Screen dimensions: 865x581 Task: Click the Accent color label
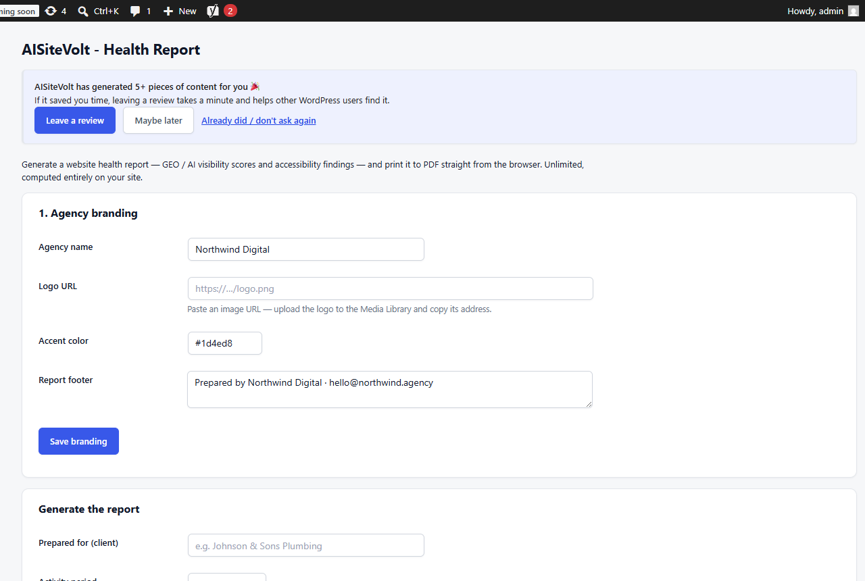click(64, 341)
